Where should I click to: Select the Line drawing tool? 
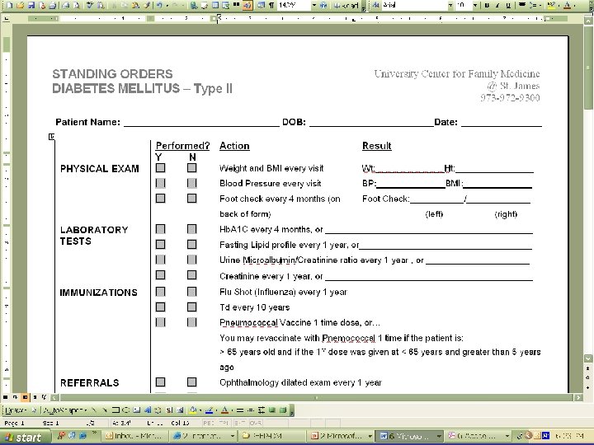pyautogui.click(x=94, y=410)
